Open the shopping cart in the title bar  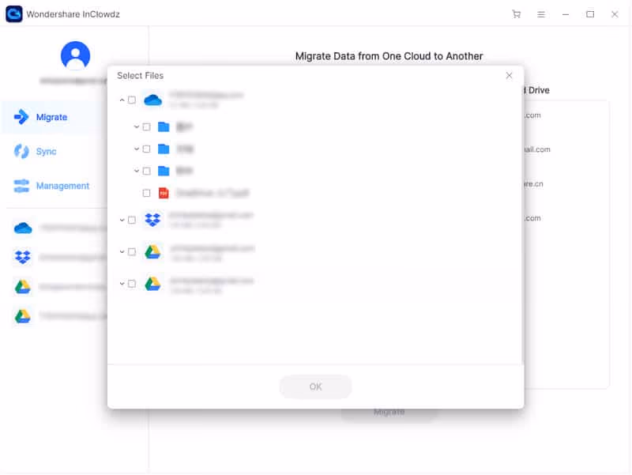[x=517, y=14]
